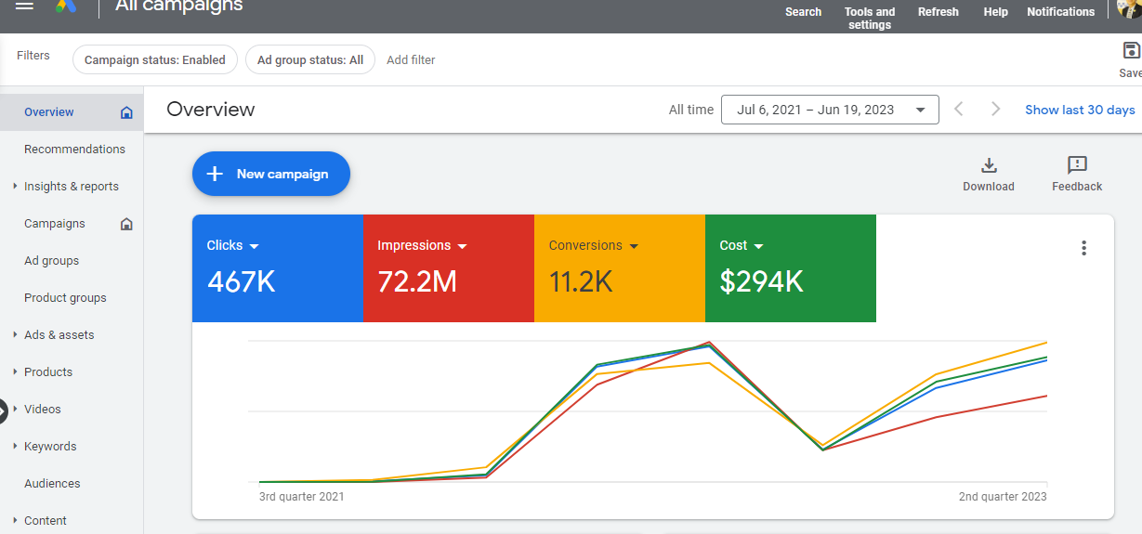The image size is (1142, 534).
Task: Open Recommendations in the sidebar
Action: (74, 150)
